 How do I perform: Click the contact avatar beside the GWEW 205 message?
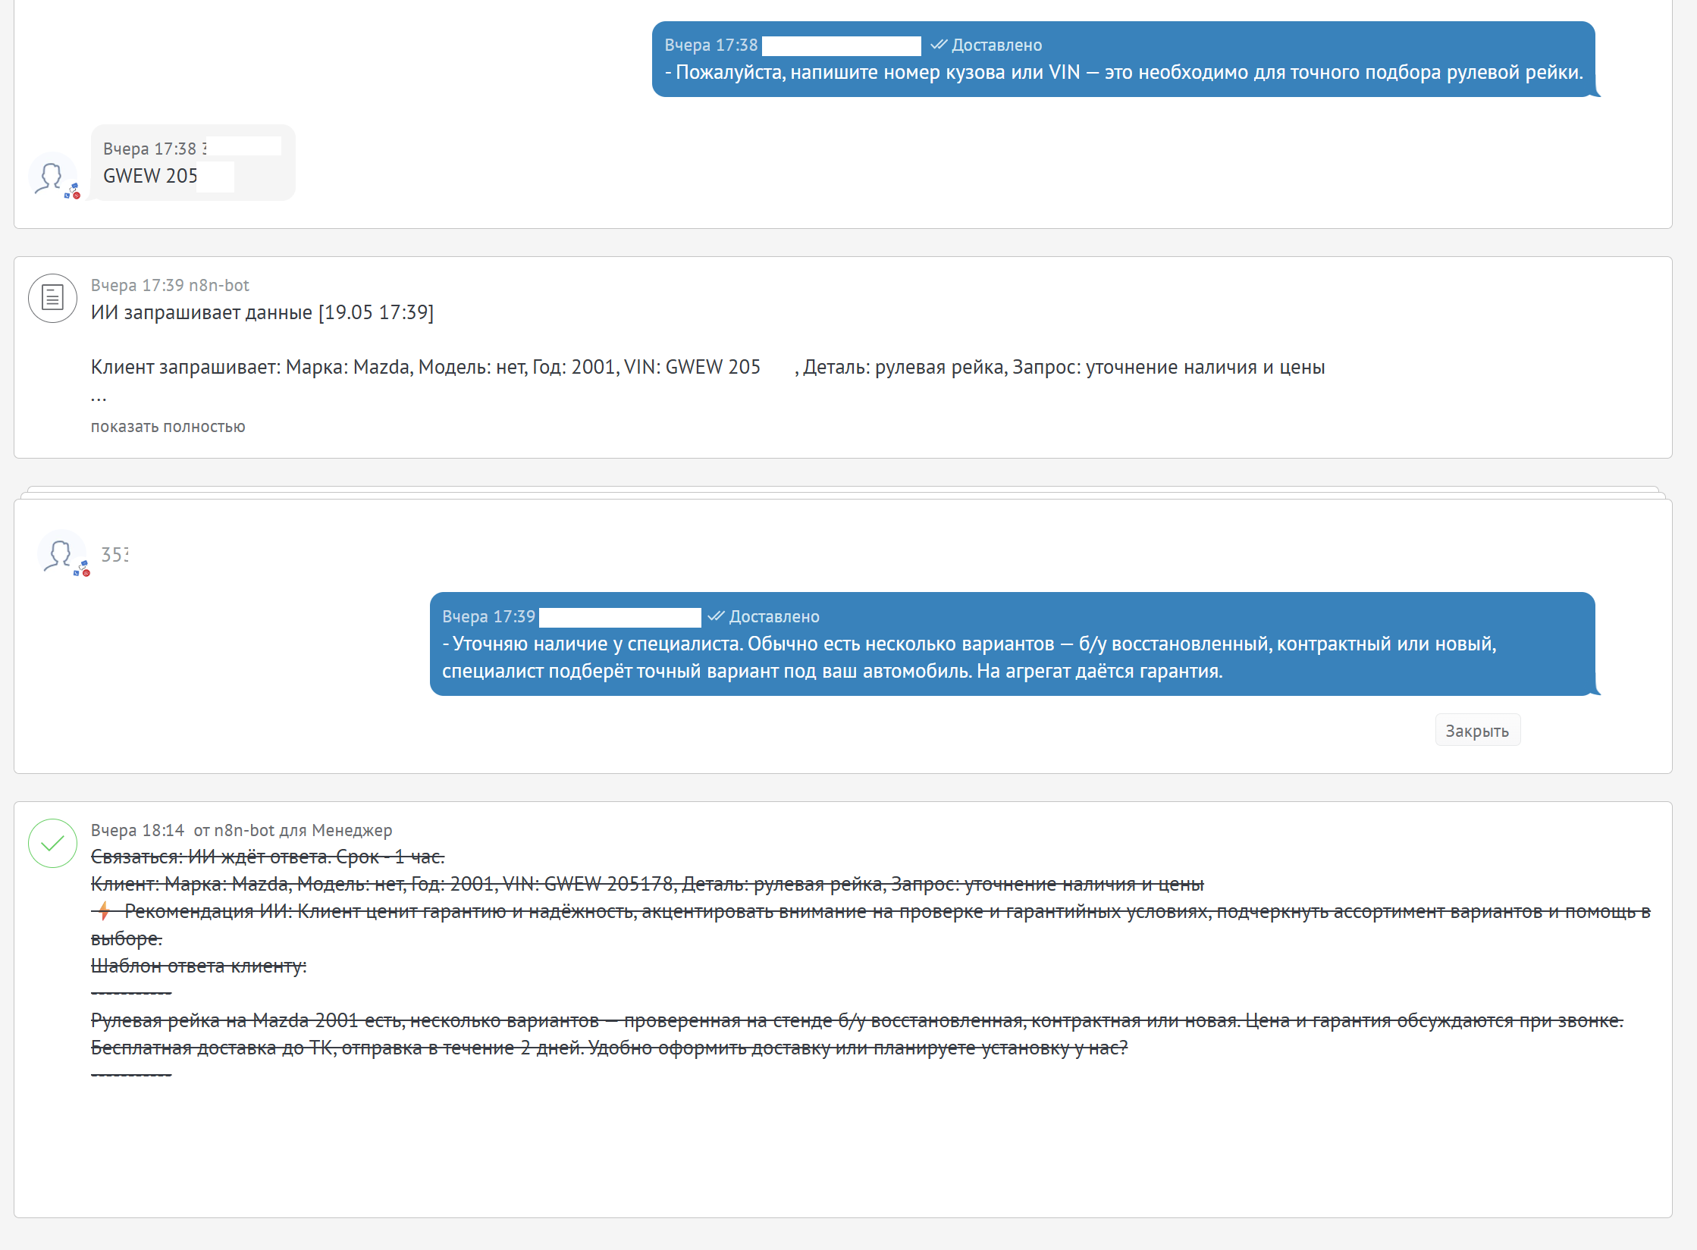click(x=52, y=177)
